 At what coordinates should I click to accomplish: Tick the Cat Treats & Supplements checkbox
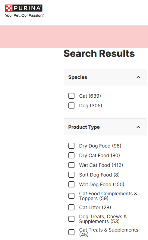[x=71, y=232]
